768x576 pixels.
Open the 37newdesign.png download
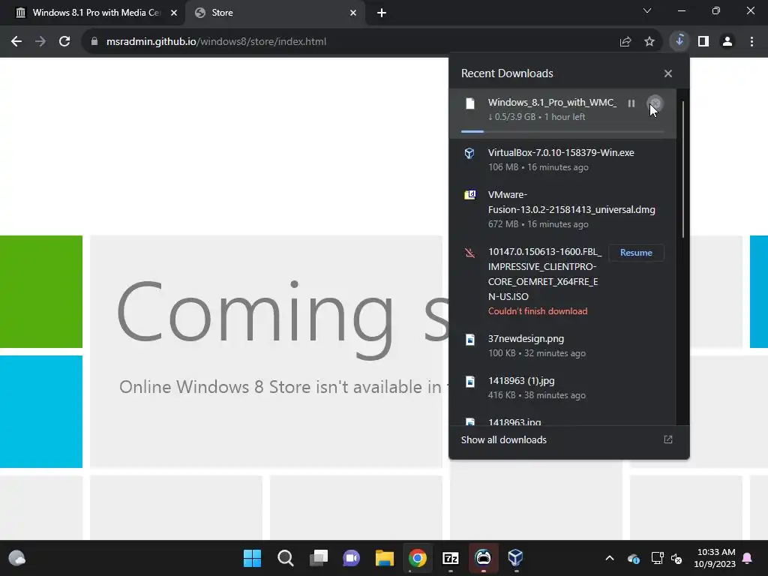(x=562, y=346)
